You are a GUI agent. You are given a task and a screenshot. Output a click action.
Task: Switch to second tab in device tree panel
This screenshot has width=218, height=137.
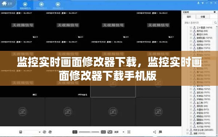(203, 17)
